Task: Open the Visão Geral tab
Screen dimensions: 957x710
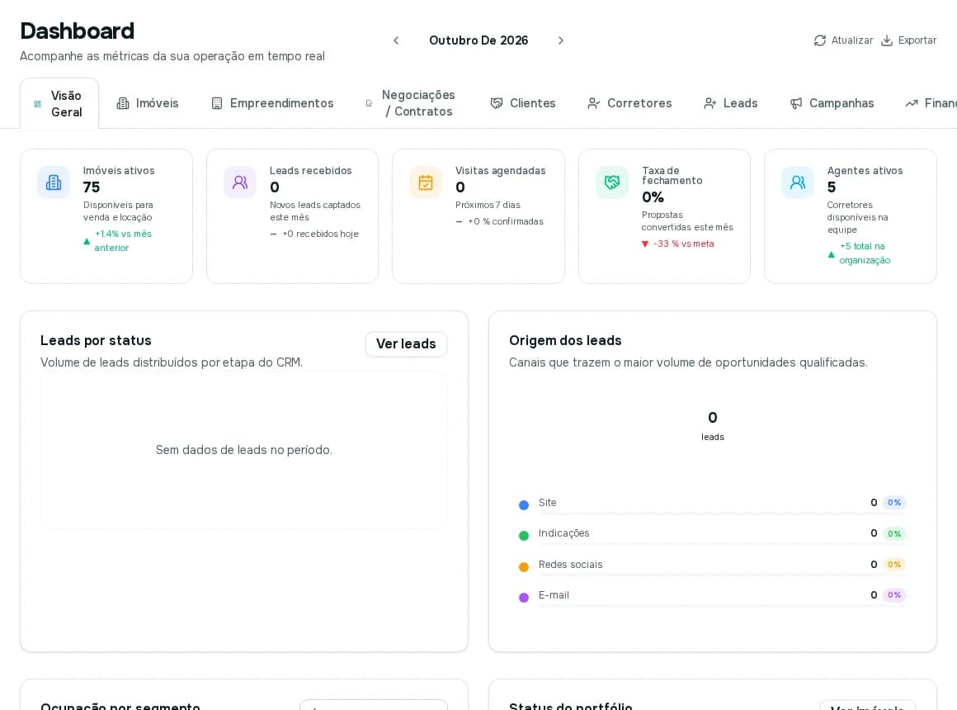Action: click(x=59, y=103)
